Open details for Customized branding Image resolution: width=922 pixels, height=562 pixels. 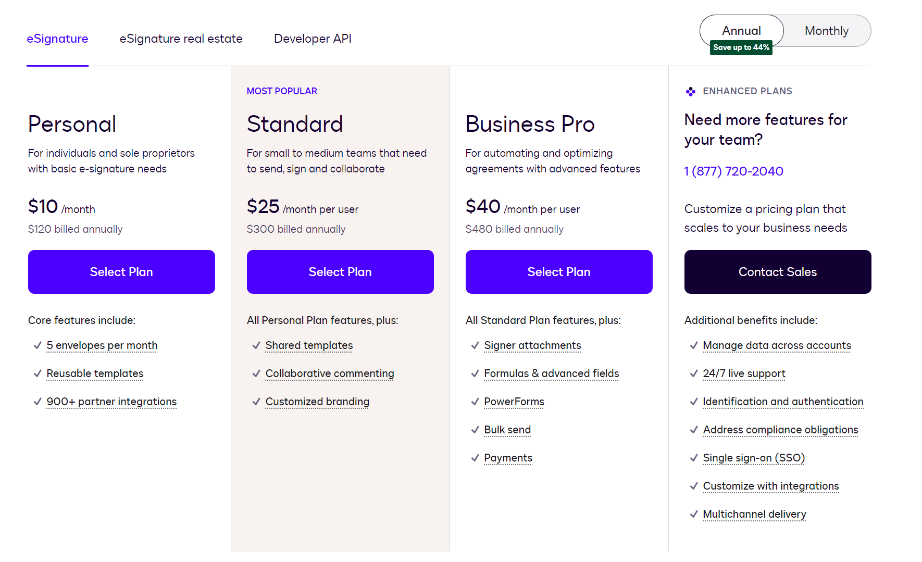317,402
